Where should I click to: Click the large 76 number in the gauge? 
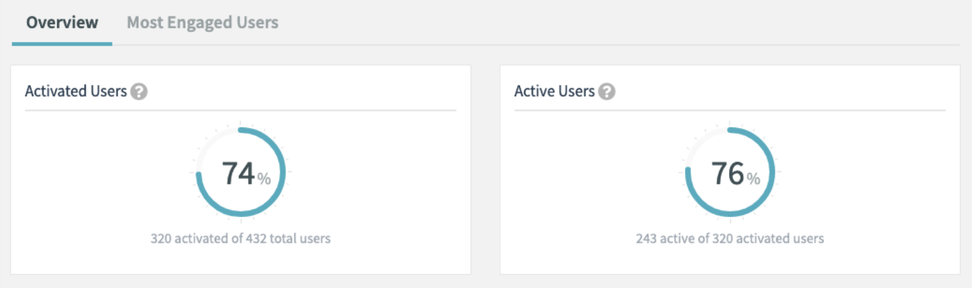(728, 173)
